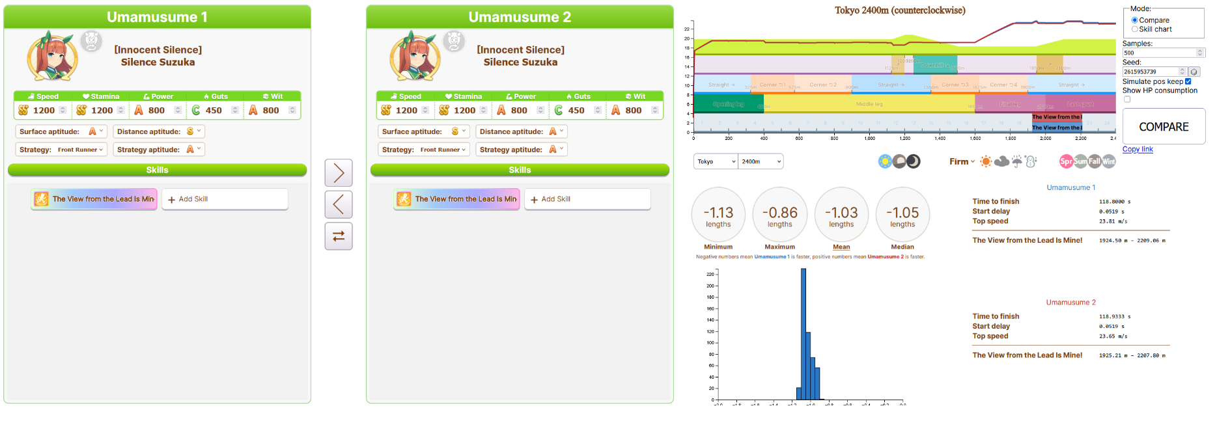1230x423 pixels.
Task: Open the Tokyo racecourse dropdown
Action: point(716,161)
